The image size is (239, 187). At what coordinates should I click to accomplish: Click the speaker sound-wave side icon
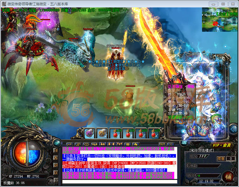coord(56,150)
